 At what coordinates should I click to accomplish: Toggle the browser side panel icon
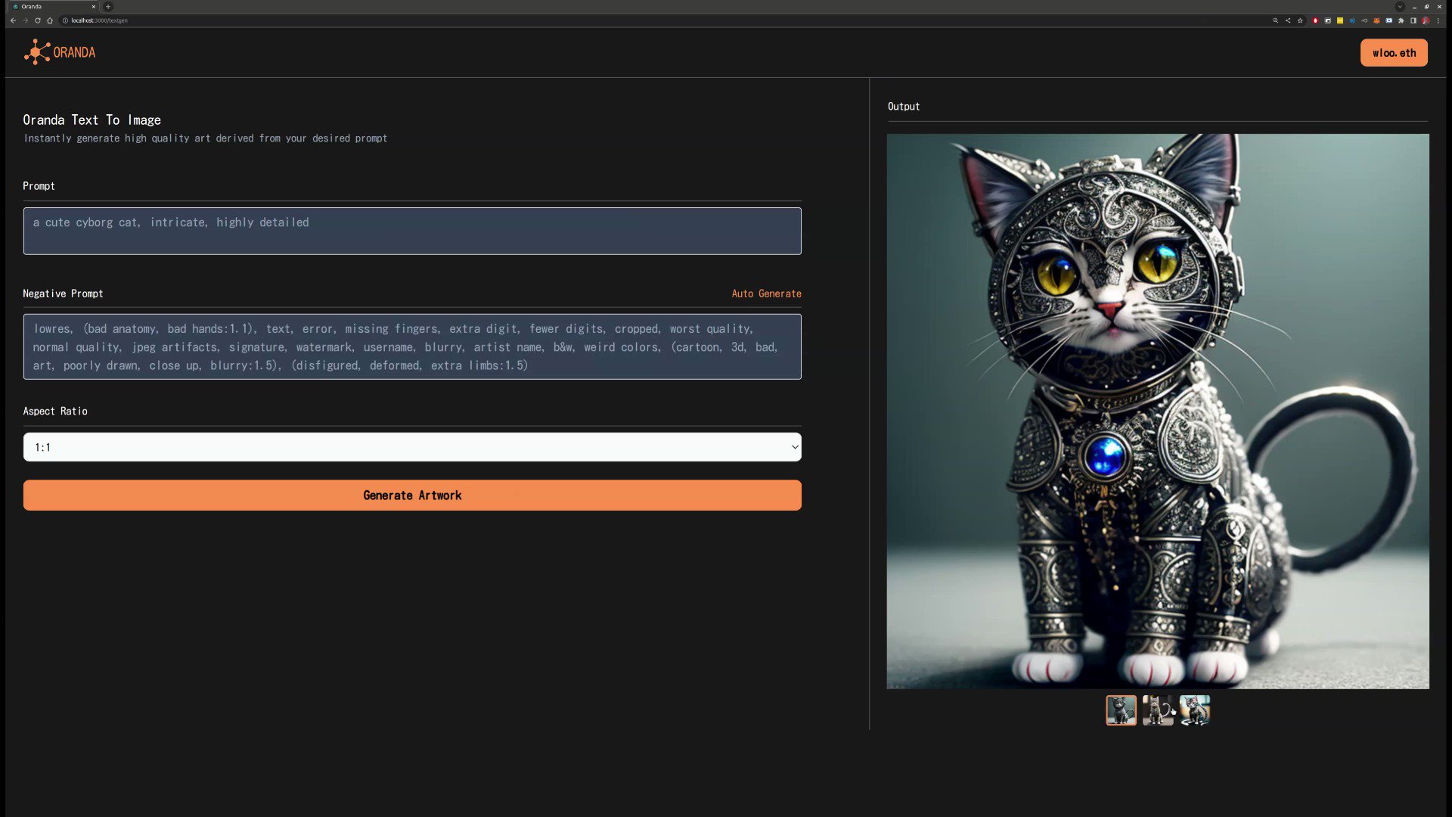coord(1413,20)
